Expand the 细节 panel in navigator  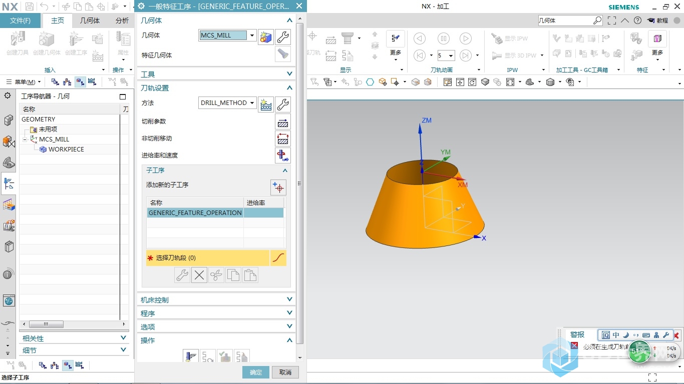(124, 350)
